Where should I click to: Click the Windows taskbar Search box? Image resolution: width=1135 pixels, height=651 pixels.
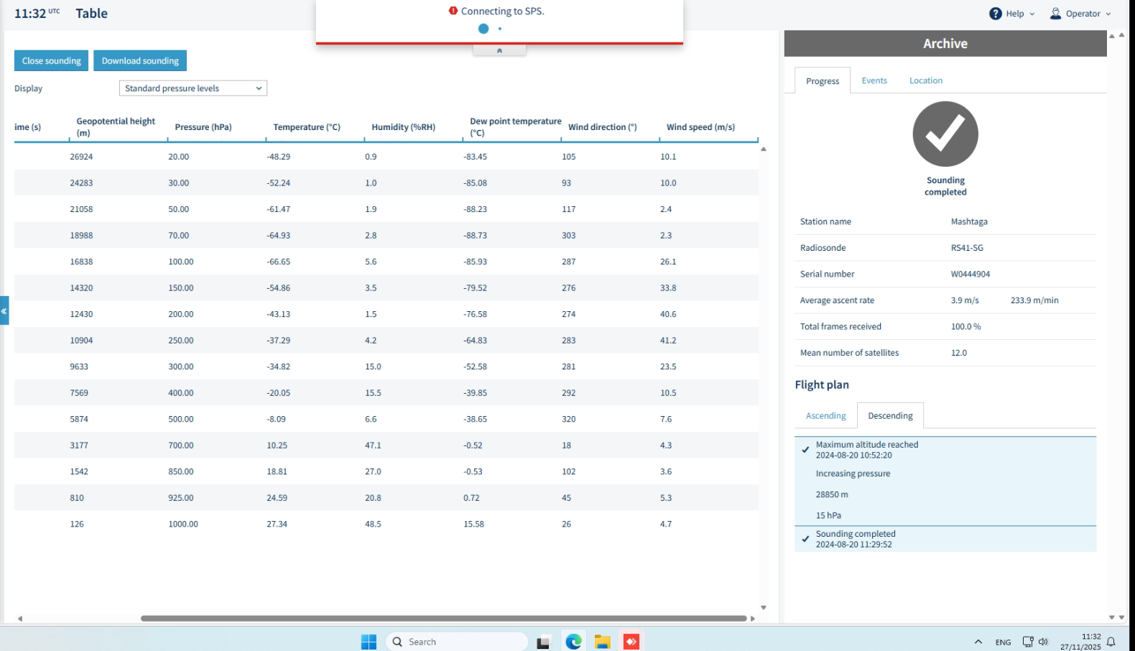point(457,642)
